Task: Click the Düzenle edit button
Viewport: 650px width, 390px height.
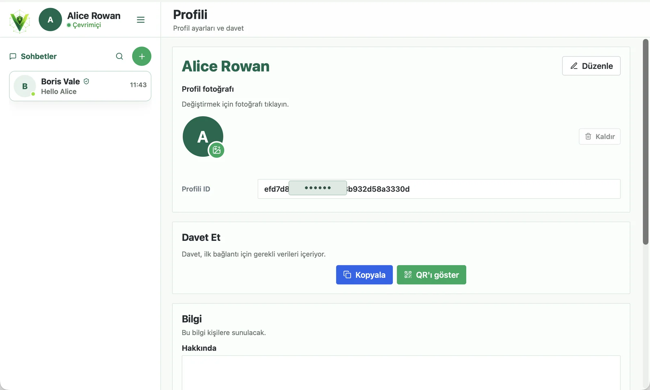Action: (x=591, y=66)
